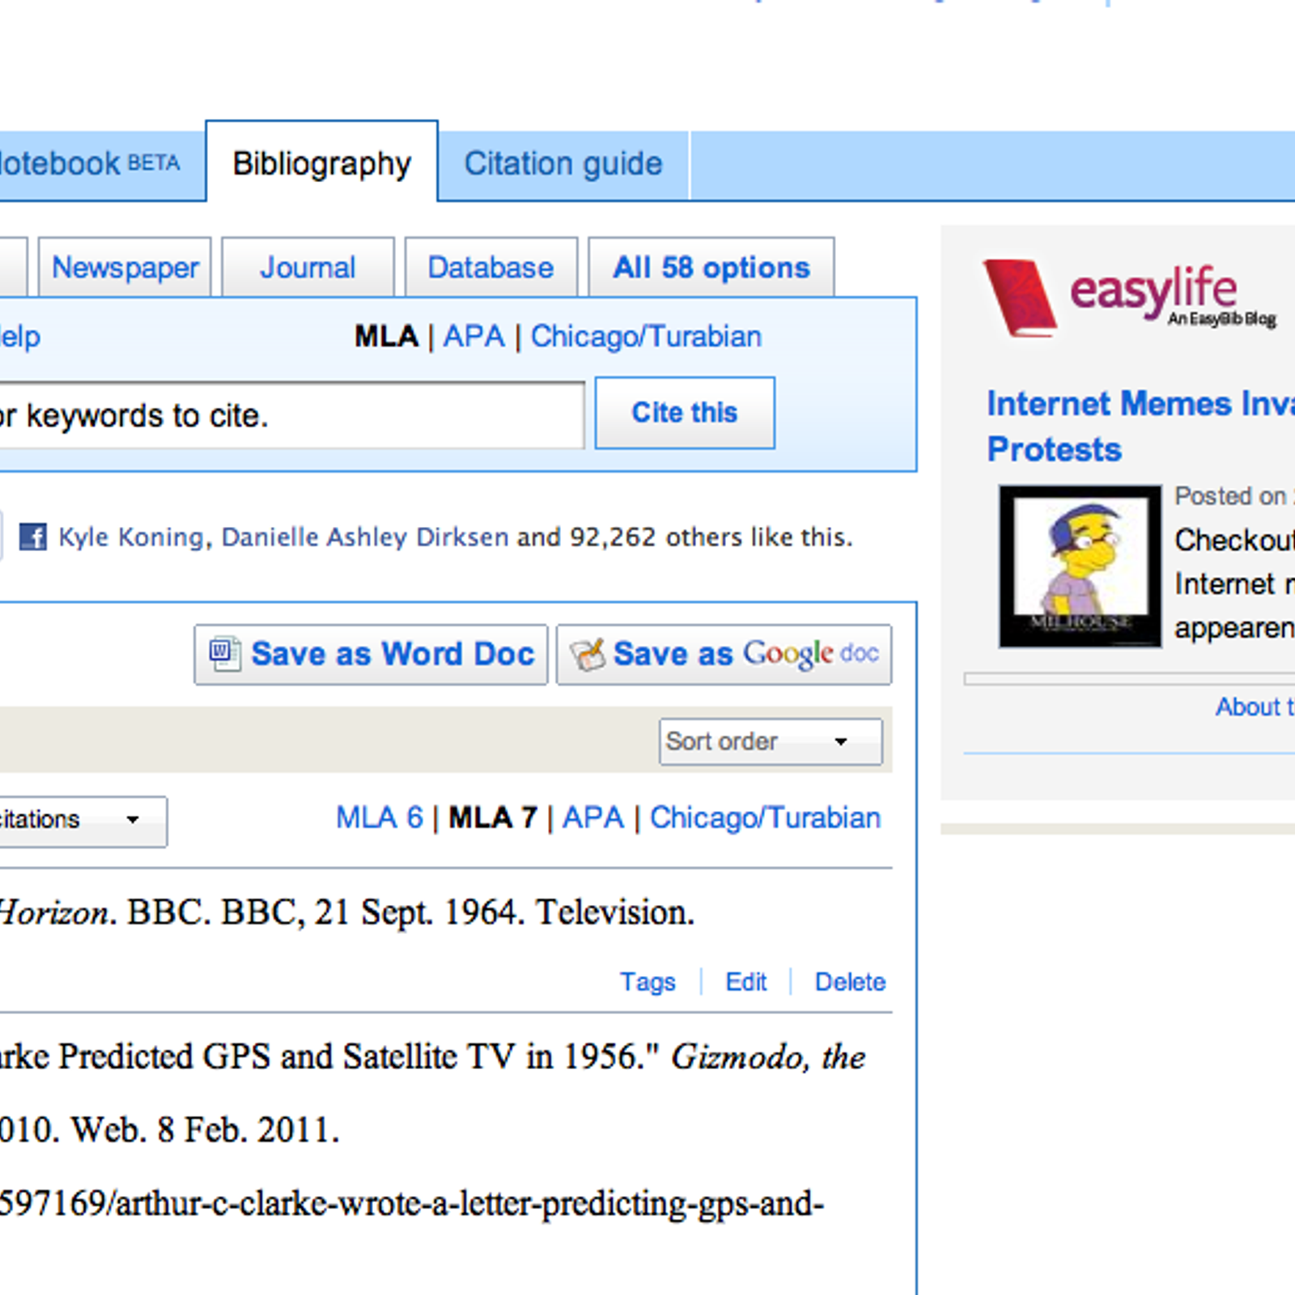The width and height of the screenshot is (1295, 1295).
Task: Select the Newspaper source tab
Action: pos(125,267)
